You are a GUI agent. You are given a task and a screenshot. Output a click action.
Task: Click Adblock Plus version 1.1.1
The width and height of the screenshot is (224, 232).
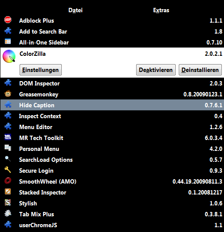coord(216,20)
